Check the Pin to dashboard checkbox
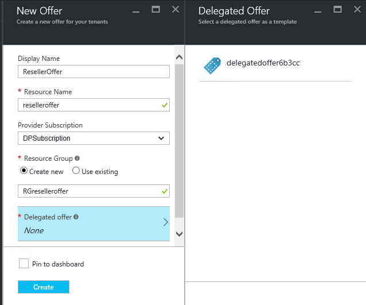The width and height of the screenshot is (366, 305). [x=24, y=264]
